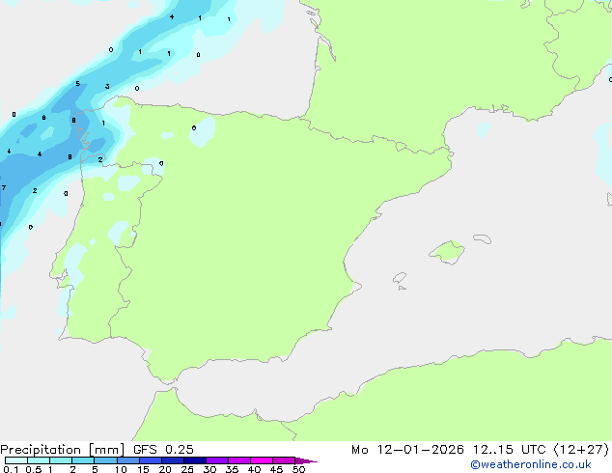Click the 45–50 mm legend swatch

click(284, 460)
